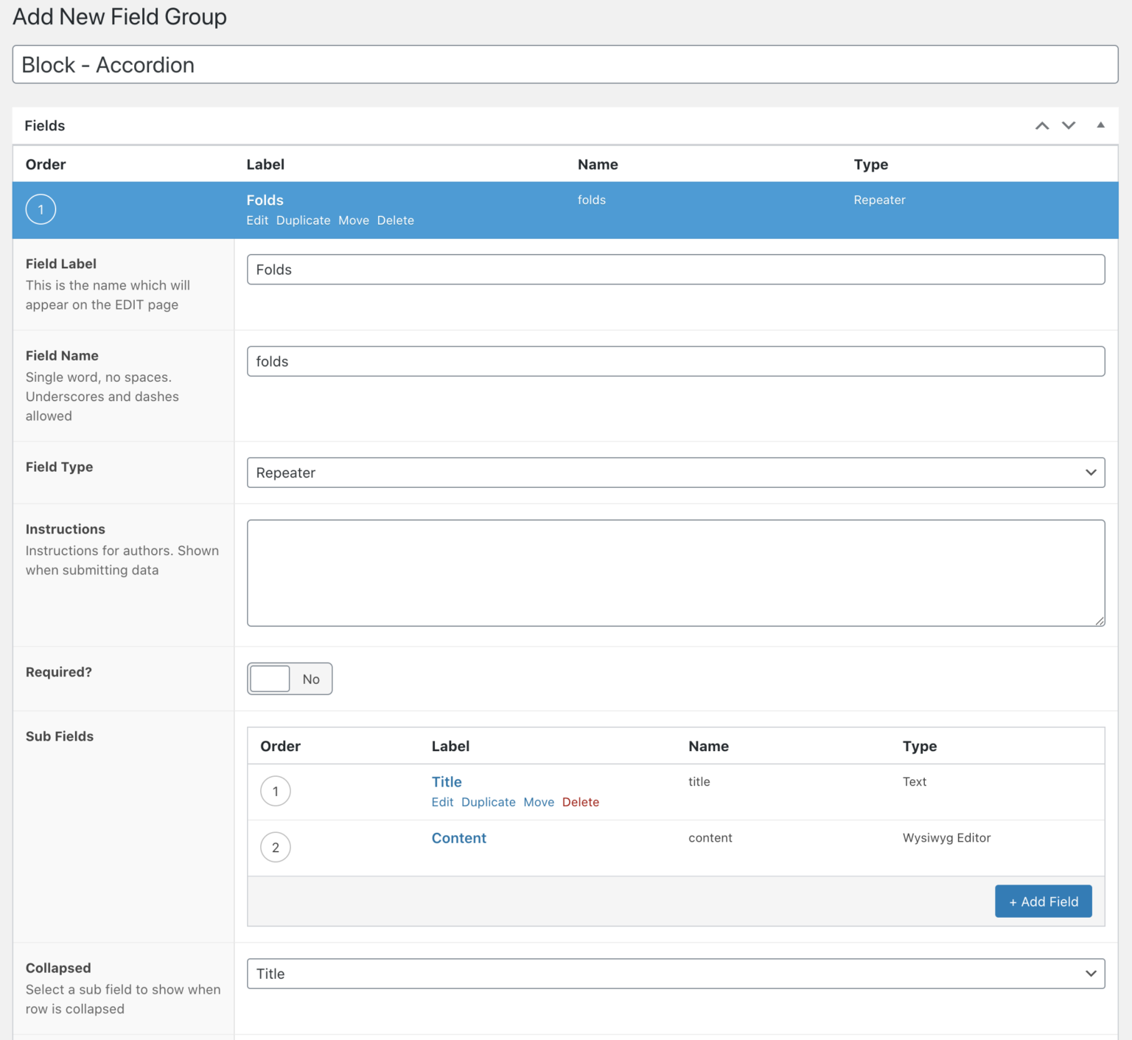Screen dimensions: 1132x1040
Task: Delete the Folds field
Action: [x=395, y=220]
